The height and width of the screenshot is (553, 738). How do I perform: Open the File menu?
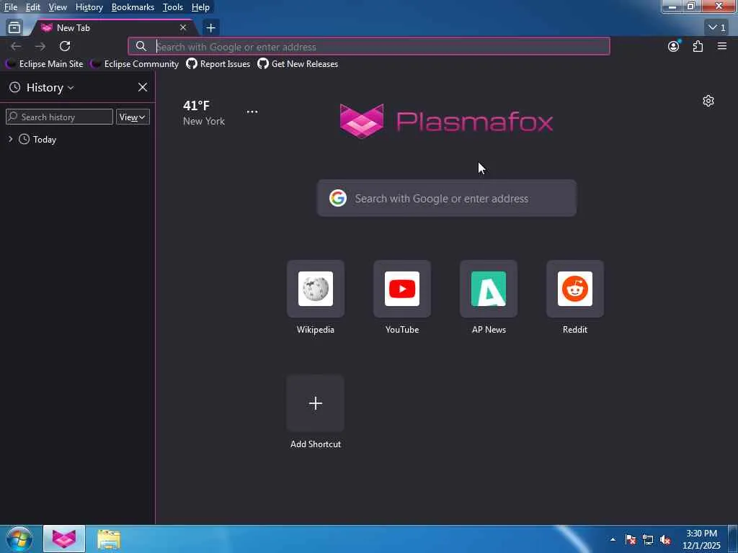pos(11,7)
